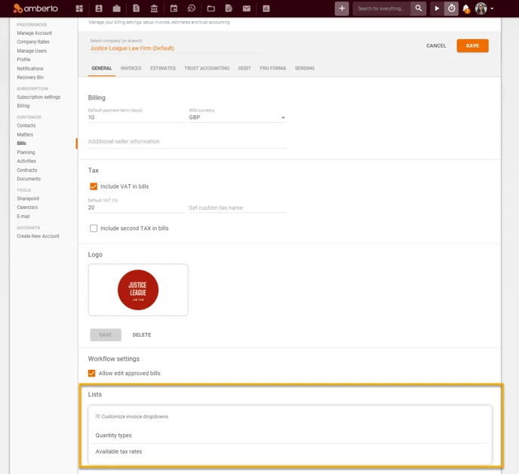Open Billing under Subscription

(23, 106)
